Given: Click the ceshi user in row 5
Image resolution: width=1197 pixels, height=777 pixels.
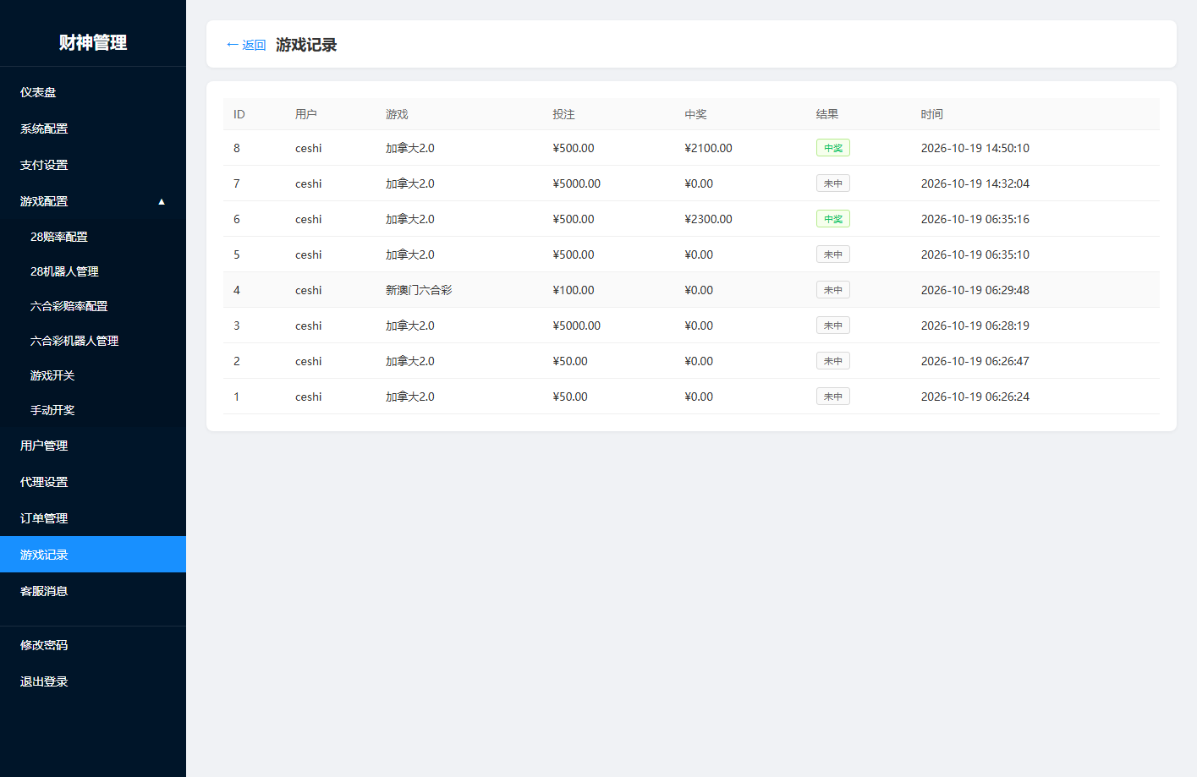Looking at the screenshot, I should [x=309, y=254].
